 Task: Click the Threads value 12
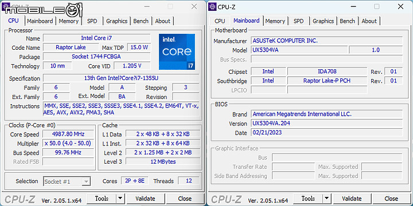[x=189, y=181]
